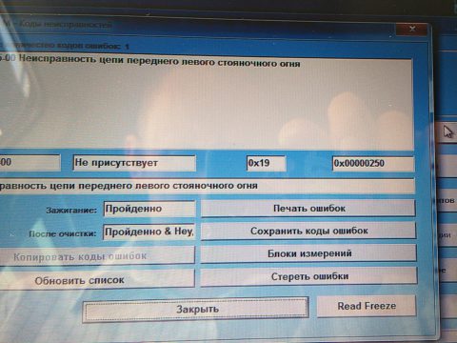Click the 0x19 value field
457x343 pixels.
tap(266, 163)
